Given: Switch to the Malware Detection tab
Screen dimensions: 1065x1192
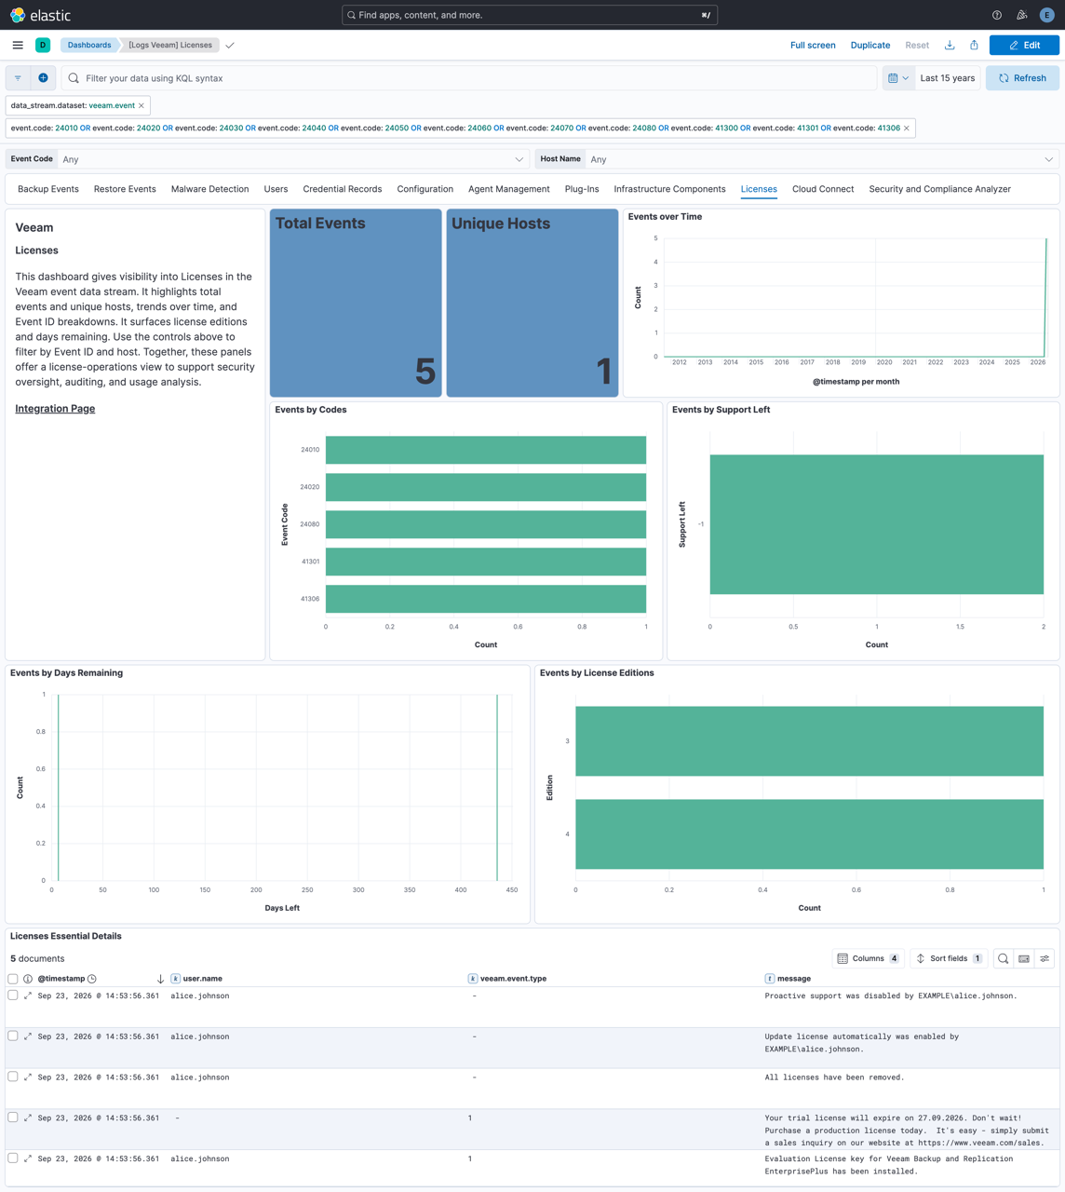Looking at the screenshot, I should tap(209, 189).
